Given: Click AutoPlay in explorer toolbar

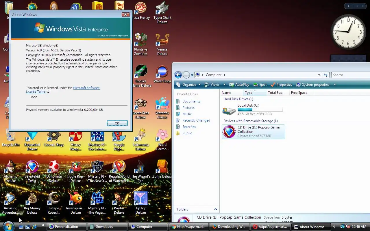Looking at the screenshot, I should pyautogui.click(x=239, y=85).
